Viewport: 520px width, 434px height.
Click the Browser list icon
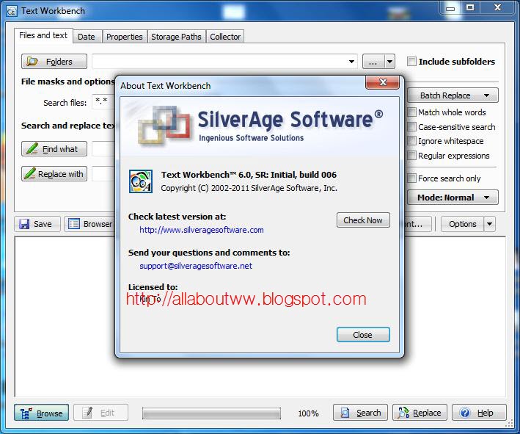(73, 224)
